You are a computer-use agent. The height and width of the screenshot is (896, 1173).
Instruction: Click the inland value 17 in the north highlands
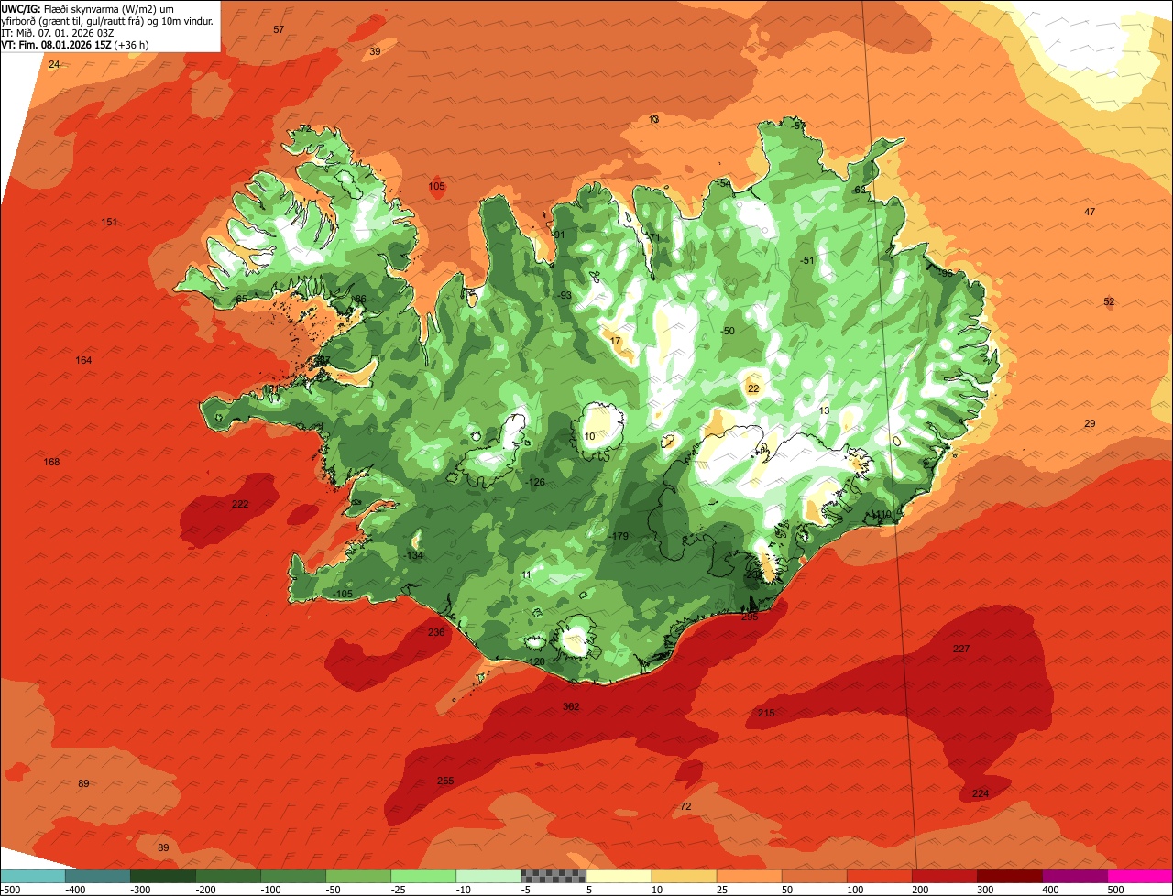615,341
